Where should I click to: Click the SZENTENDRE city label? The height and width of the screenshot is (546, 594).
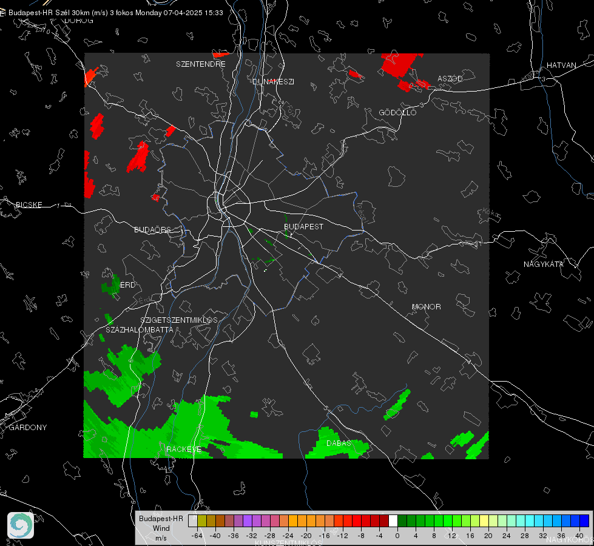(201, 64)
